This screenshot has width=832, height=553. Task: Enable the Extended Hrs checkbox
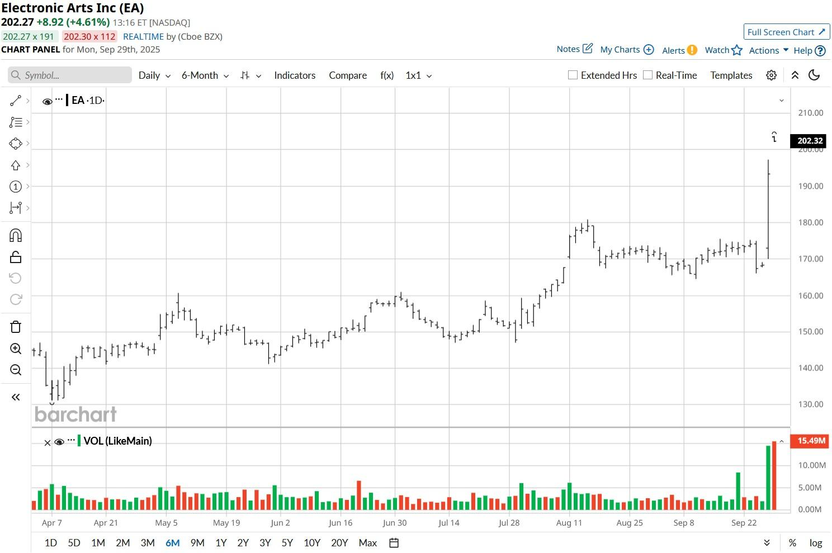point(573,75)
